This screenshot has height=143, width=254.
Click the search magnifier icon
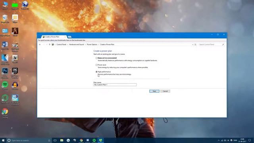tap(223, 44)
